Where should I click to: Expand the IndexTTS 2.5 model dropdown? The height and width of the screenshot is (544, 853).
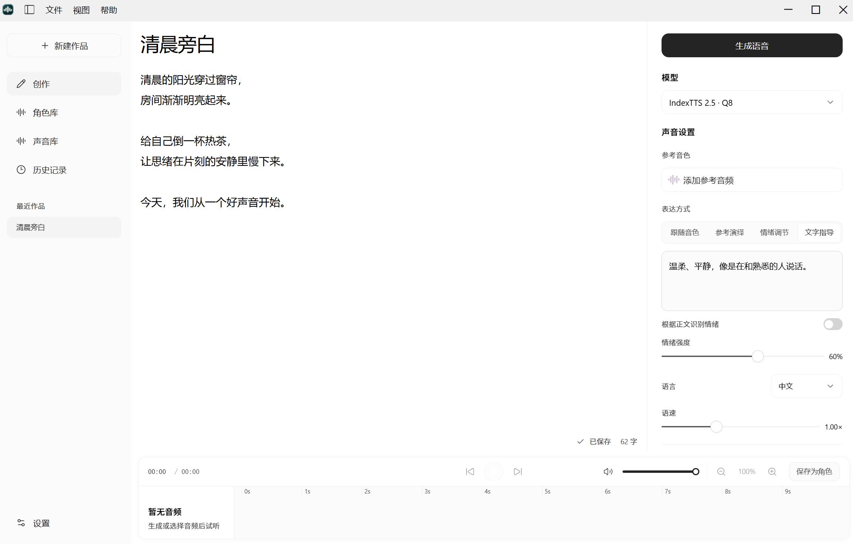[752, 103]
